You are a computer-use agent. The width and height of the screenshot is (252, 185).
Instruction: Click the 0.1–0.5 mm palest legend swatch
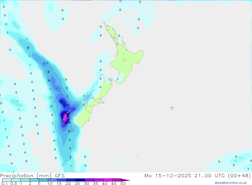pyautogui.click(x=7, y=180)
